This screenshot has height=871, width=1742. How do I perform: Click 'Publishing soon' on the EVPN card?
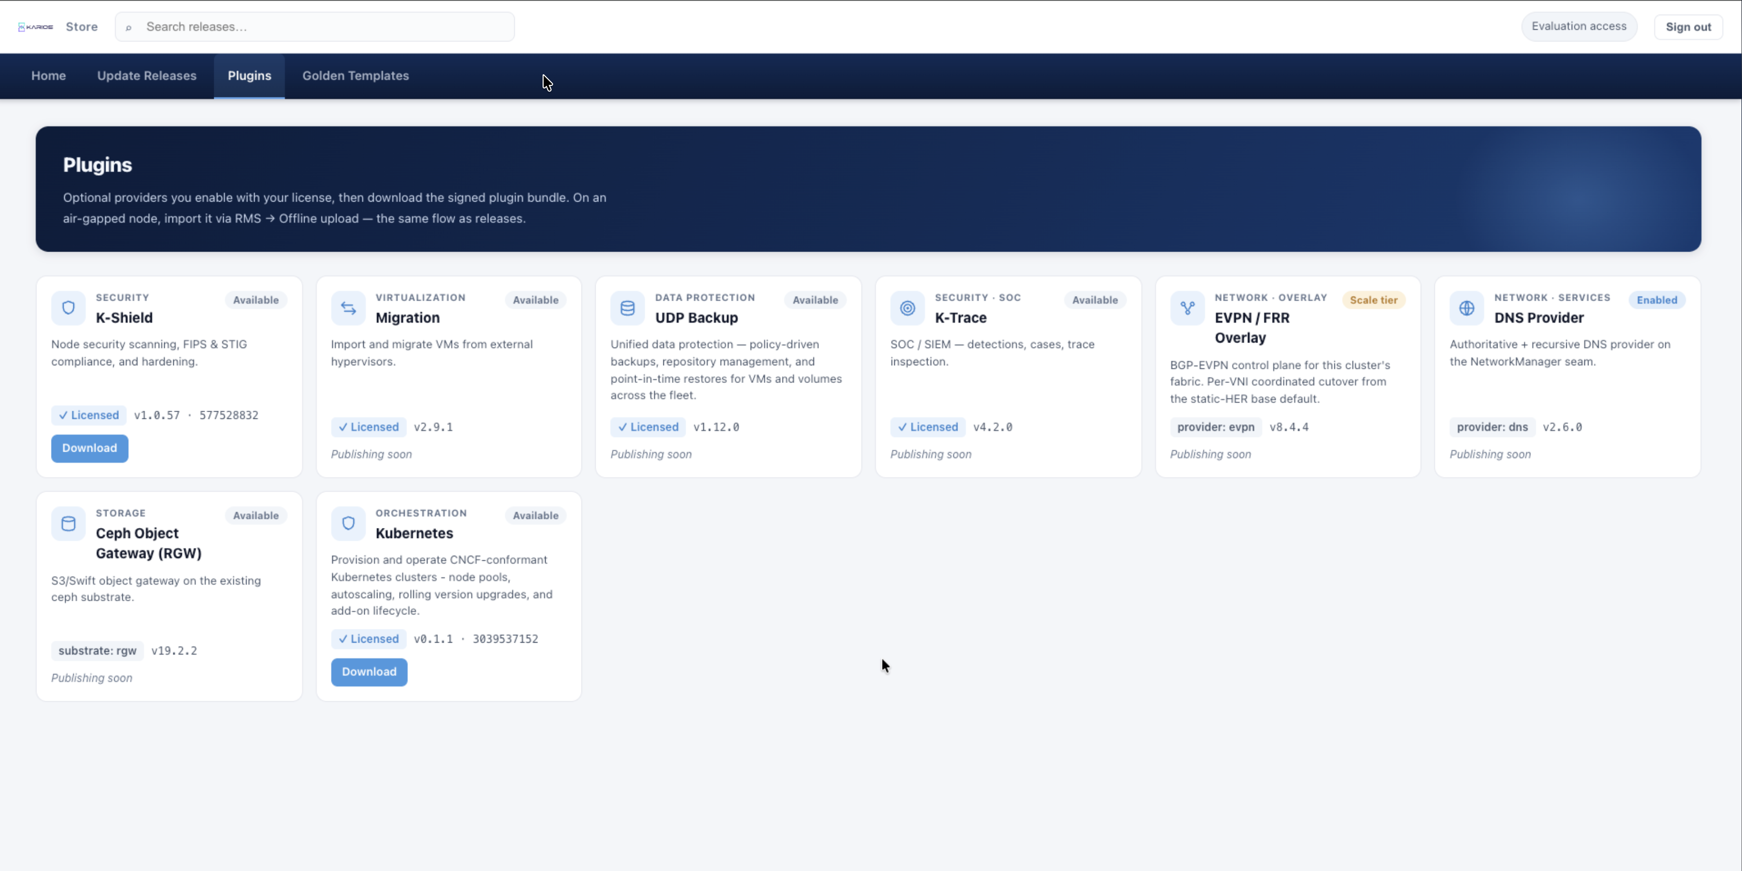[x=1211, y=454]
